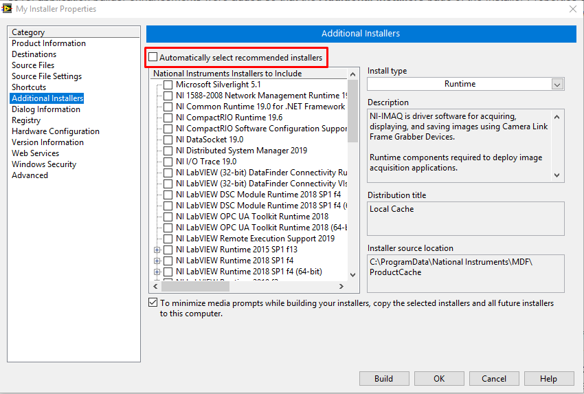Image resolution: width=584 pixels, height=394 pixels.
Task: Click the Distribution title Local Cache field
Action: (466, 219)
